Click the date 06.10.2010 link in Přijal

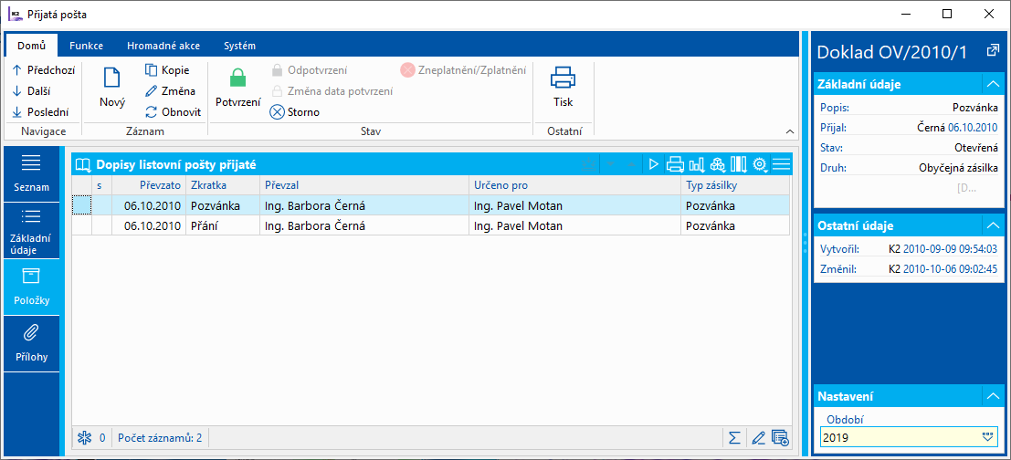pos(972,128)
